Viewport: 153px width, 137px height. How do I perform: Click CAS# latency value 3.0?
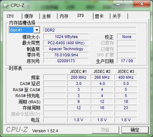point(79,84)
